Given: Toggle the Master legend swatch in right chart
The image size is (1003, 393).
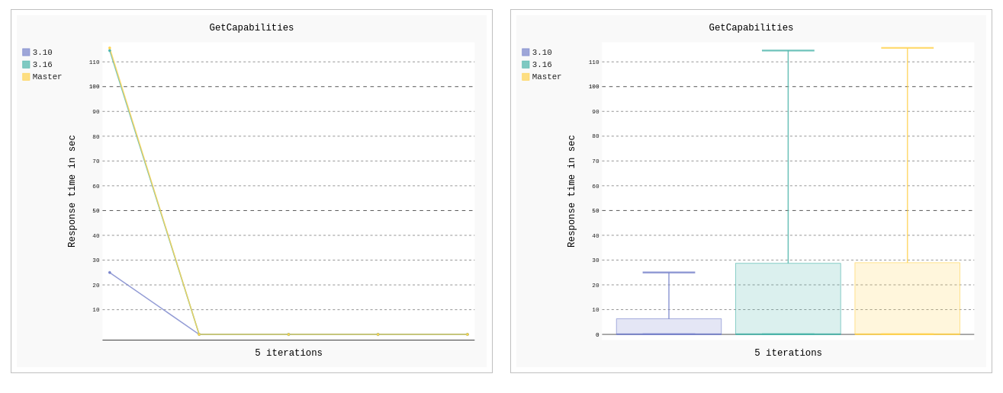Looking at the screenshot, I should click(526, 77).
